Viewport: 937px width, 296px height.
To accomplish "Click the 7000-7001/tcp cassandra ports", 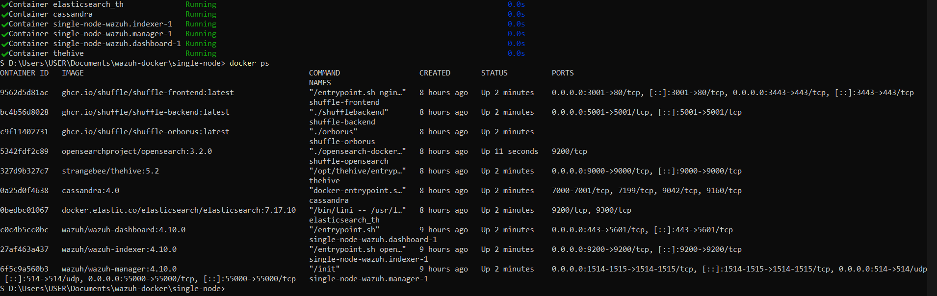I will 580,191.
